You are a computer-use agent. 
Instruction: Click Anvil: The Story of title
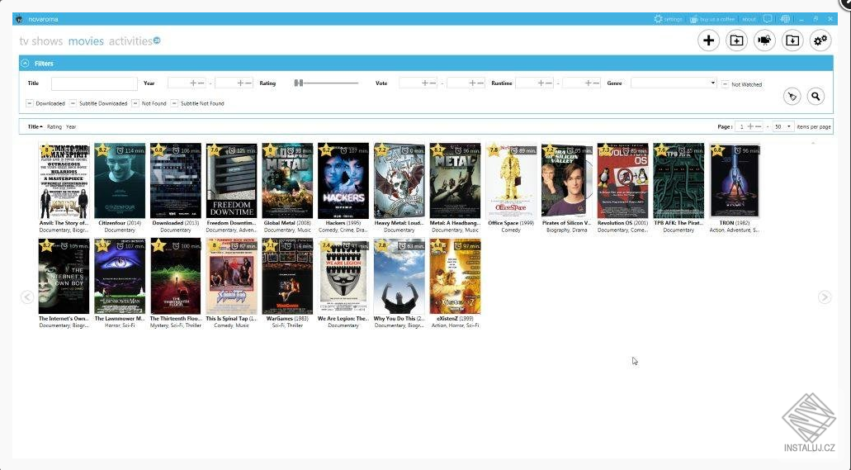click(64, 223)
